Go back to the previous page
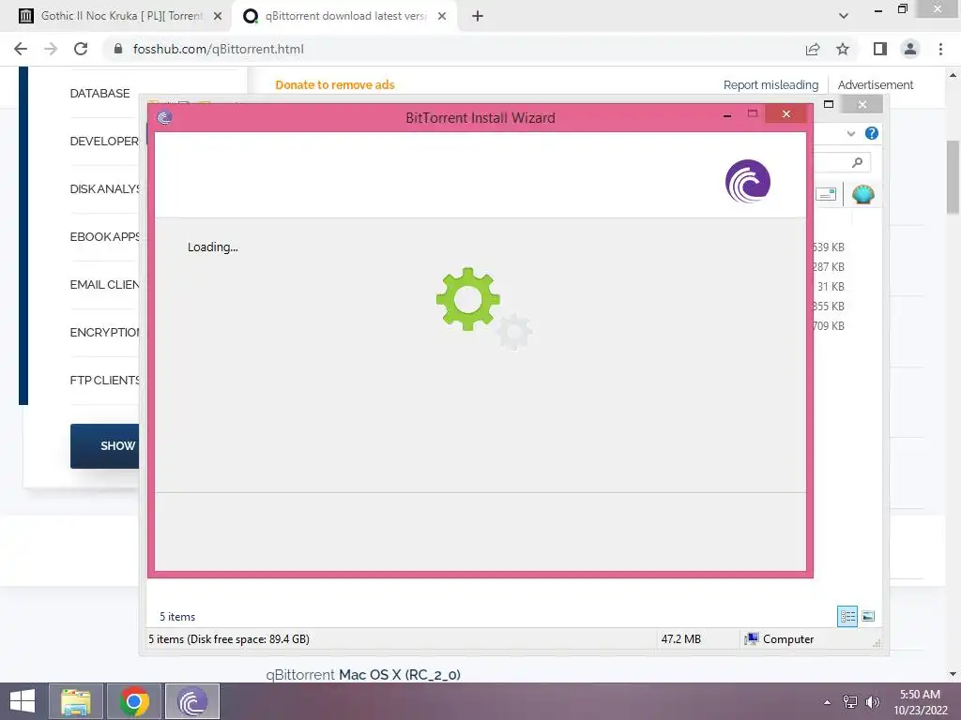Viewport: 961px width, 720px height. click(21, 49)
